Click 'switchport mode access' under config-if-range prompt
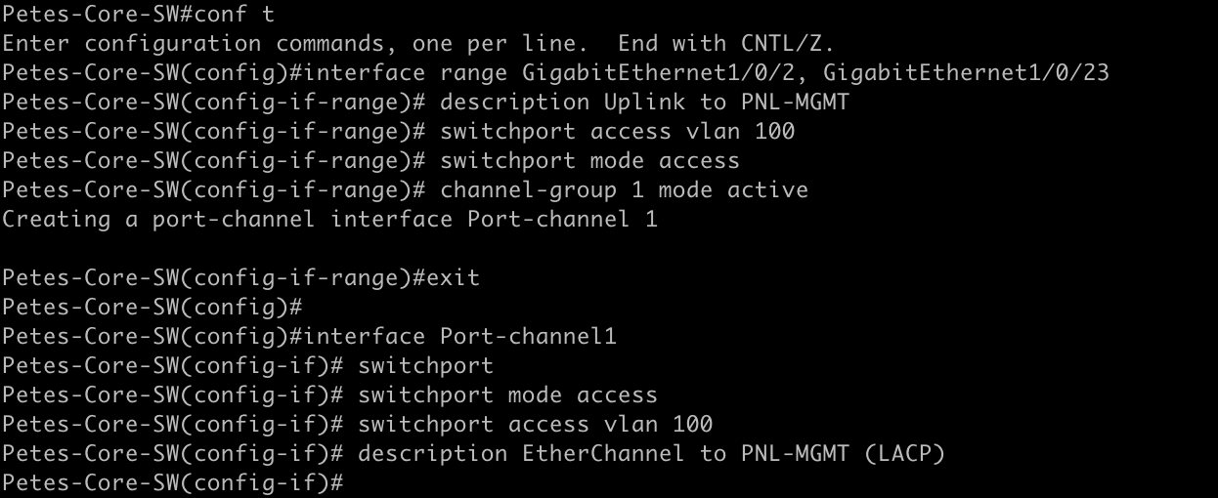This screenshot has height=498, width=1218. 589,161
